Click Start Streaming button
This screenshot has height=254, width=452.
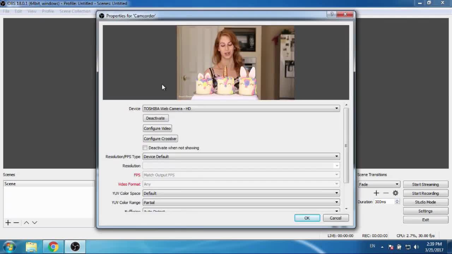[x=425, y=185]
